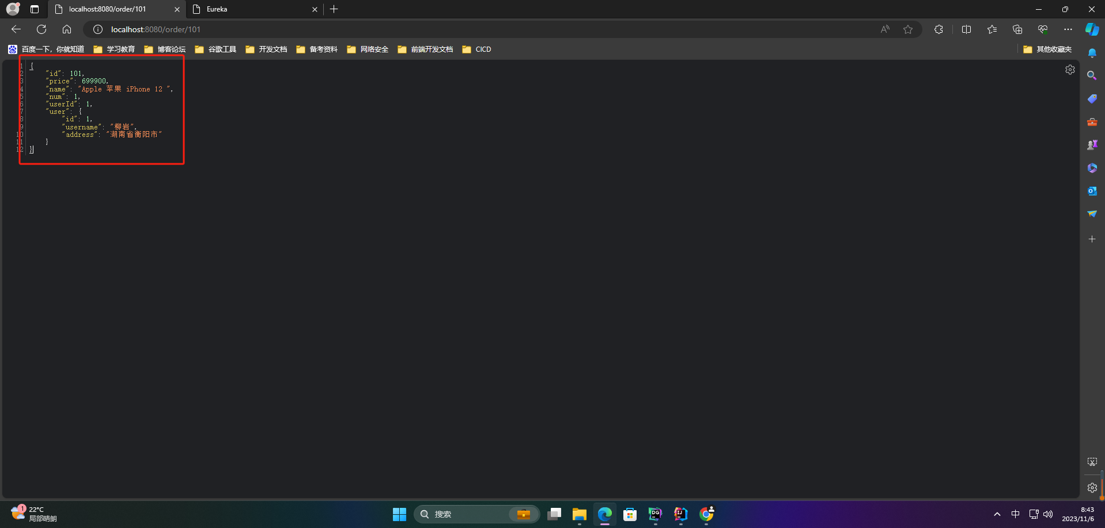
Task: Open File Explorer from the taskbar
Action: pos(579,514)
